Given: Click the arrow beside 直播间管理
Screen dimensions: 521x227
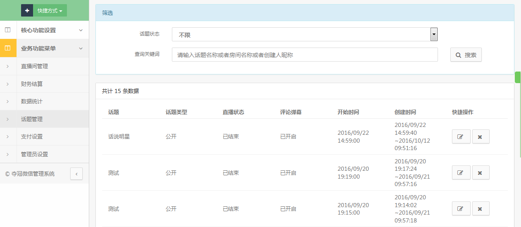Looking at the screenshot, I should (x=7, y=66).
